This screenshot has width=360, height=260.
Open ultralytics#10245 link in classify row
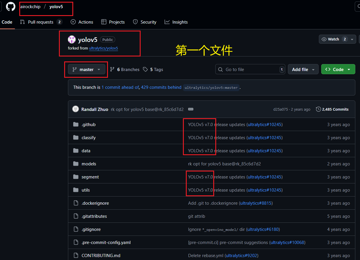tap(264, 138)
